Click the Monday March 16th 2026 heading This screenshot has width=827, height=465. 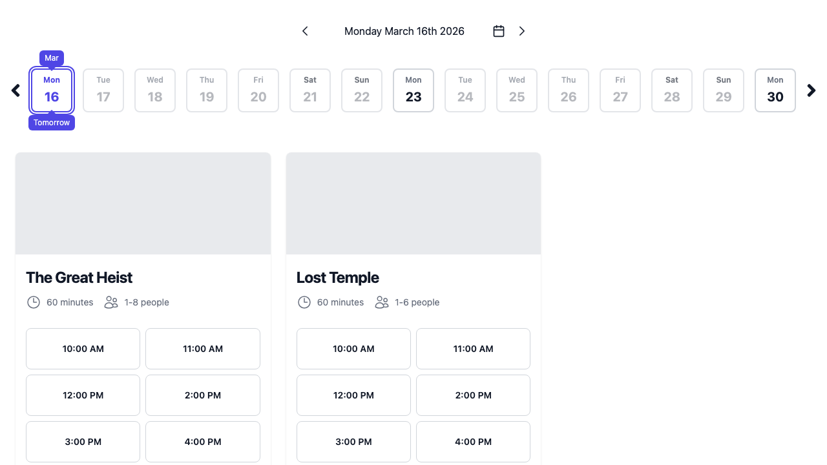tap(404, 31)
